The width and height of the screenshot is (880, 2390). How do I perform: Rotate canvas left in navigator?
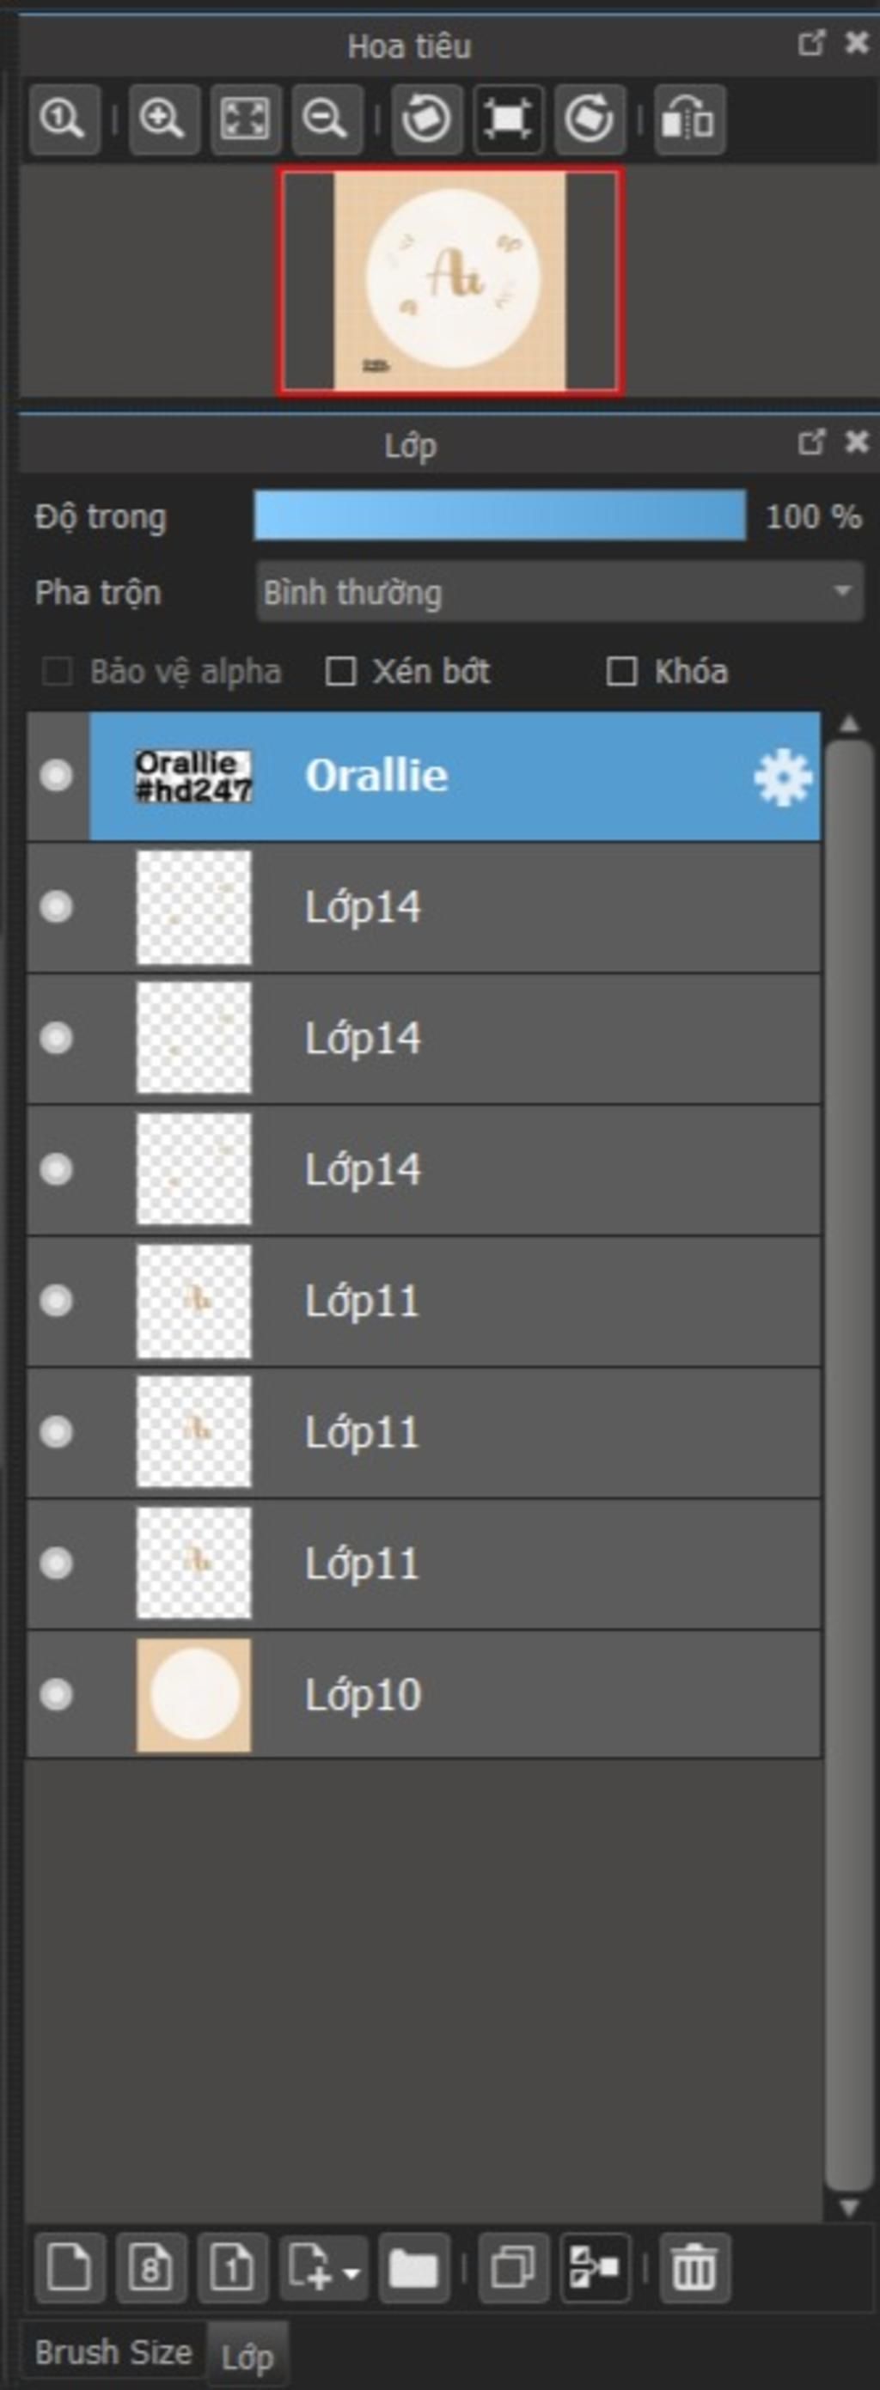tap(426, 119)
